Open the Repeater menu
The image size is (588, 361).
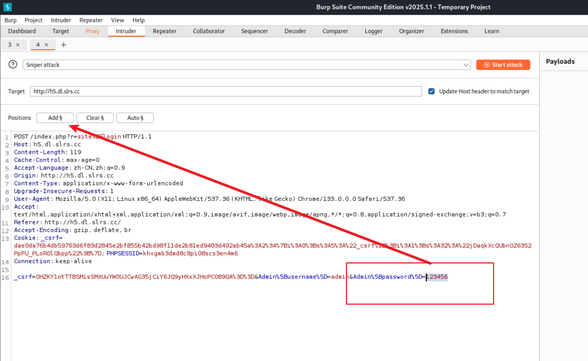pos(91,20)
